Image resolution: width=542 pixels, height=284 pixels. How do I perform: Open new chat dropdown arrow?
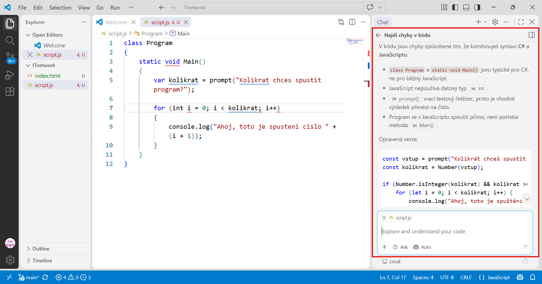pos(486,22)
